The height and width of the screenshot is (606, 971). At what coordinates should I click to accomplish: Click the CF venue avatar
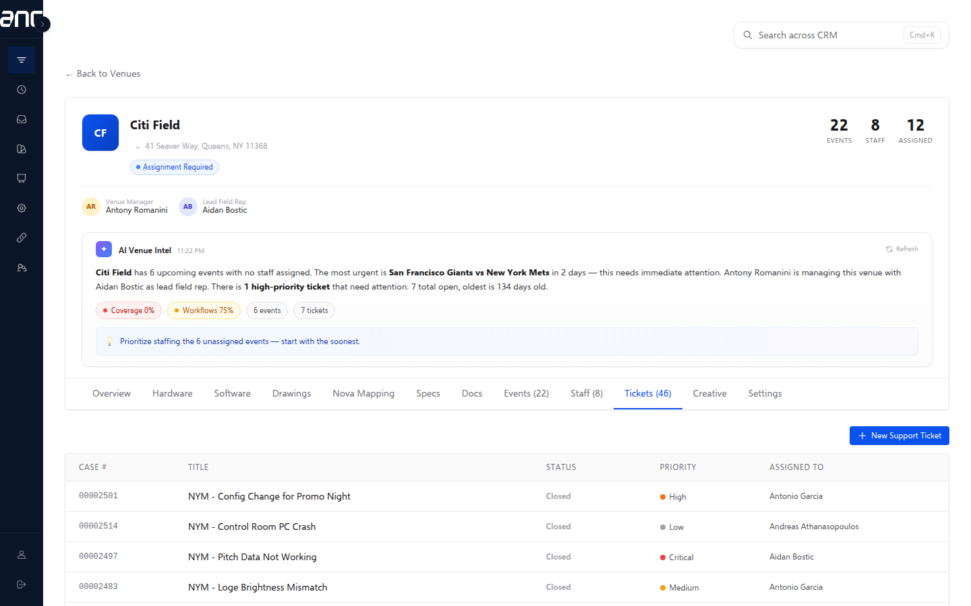(x=100, y=133)
